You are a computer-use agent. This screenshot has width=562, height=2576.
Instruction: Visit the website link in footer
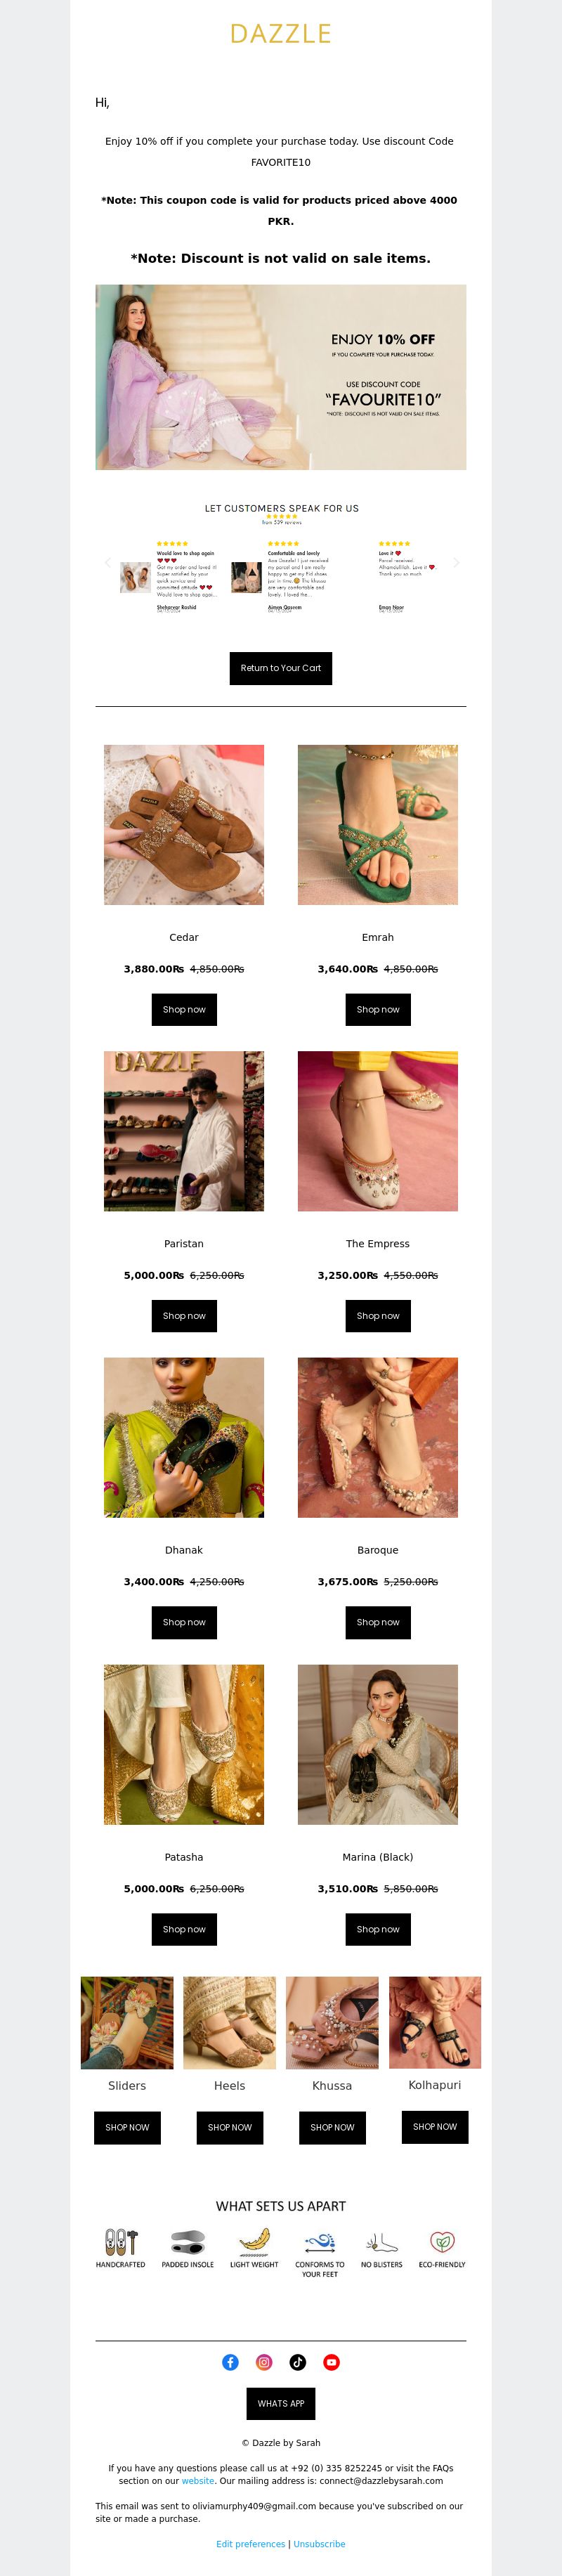tap(198, 2481)
